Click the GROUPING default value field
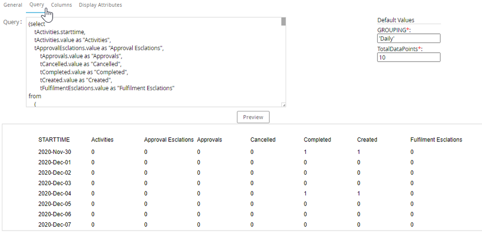The height and width of the screenshot is (246, 482). [409, 39]
